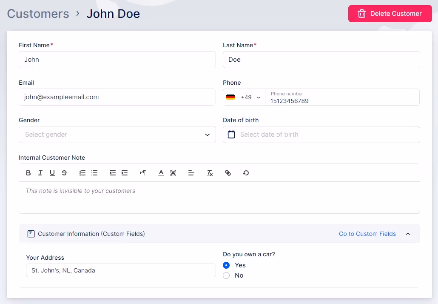This screenshot has width=438, height=304.
Task: Focus the Email input field
Action: pos(117,97)
